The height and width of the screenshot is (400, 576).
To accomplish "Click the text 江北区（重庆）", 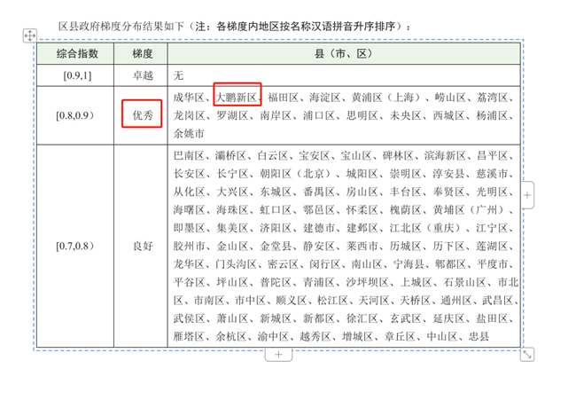I will [x=425, y=228].
